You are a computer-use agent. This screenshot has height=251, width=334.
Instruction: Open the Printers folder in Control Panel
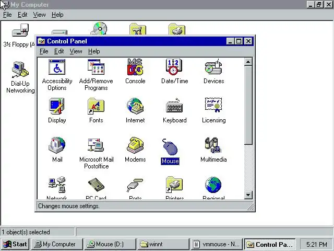pos(174,185)
